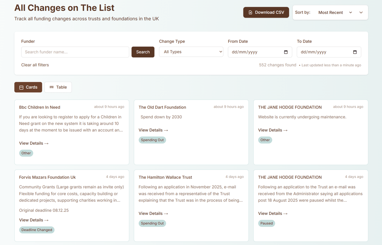Open the Sort by Most Recent dropdown
Image resolution: width=382 pixels, height=245 pixels.
click(x=335, y=12)
